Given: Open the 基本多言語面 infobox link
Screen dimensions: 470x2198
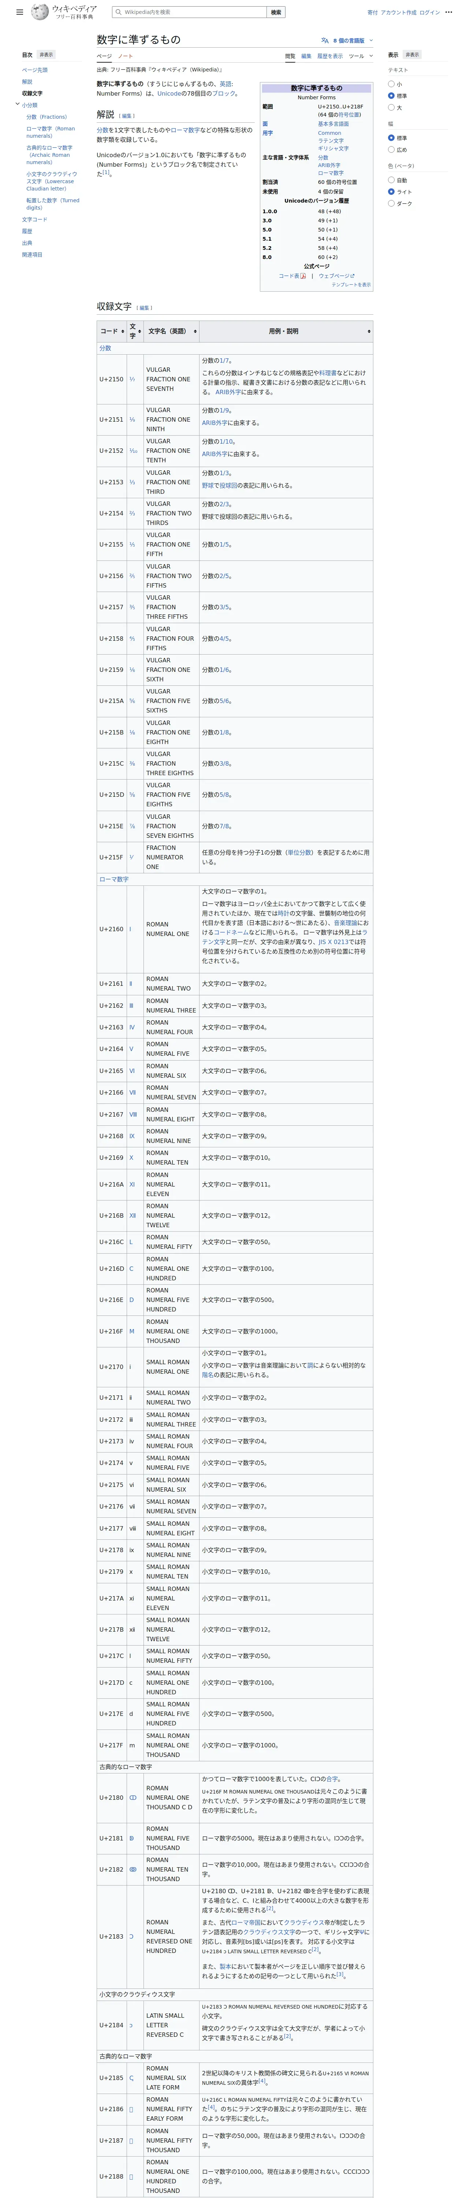Looking at the screenshot, I should 333,124.
